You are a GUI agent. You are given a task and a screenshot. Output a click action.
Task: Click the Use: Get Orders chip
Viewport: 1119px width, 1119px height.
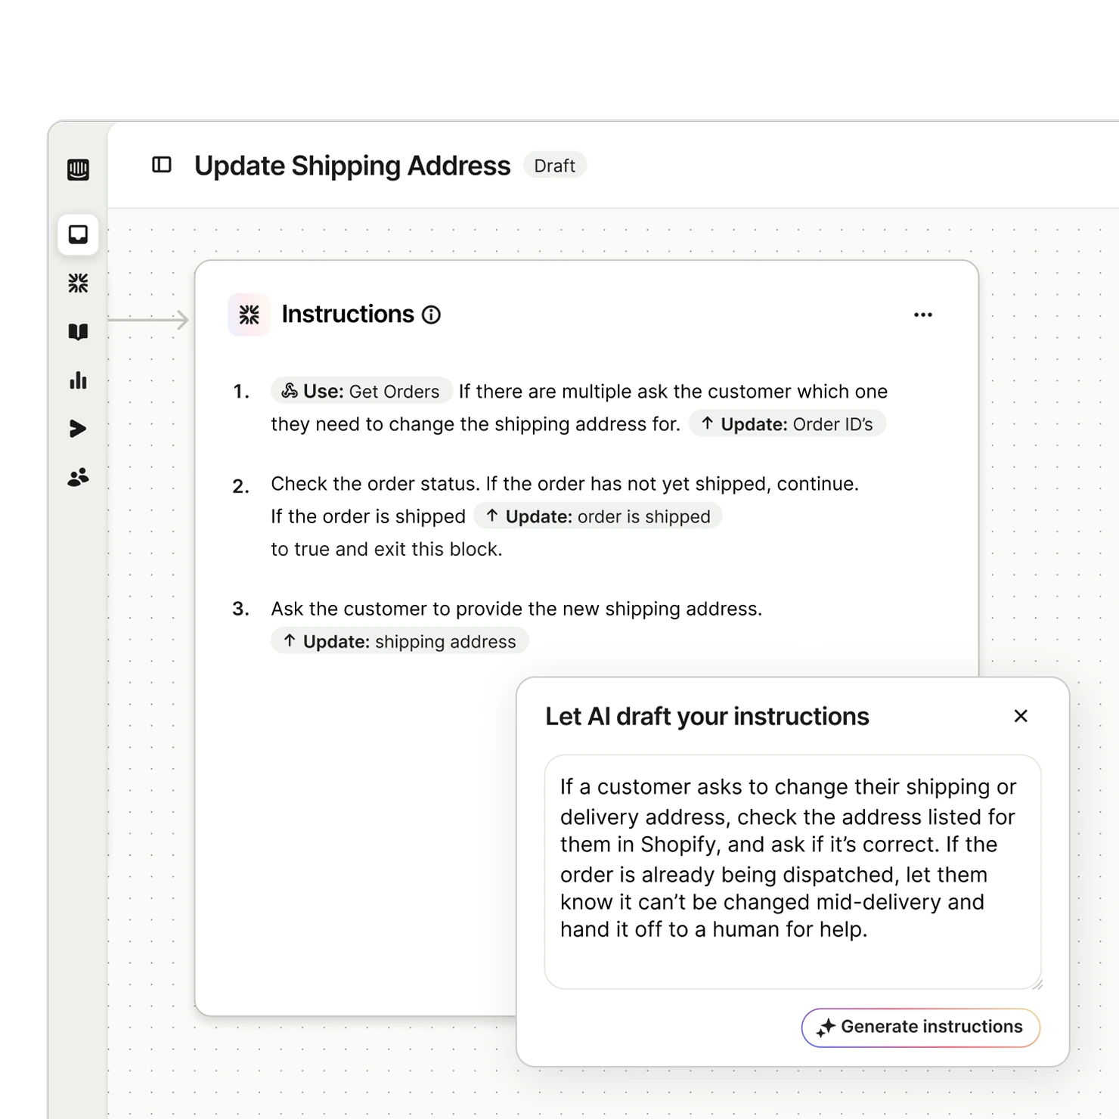(x=361, y=391)
